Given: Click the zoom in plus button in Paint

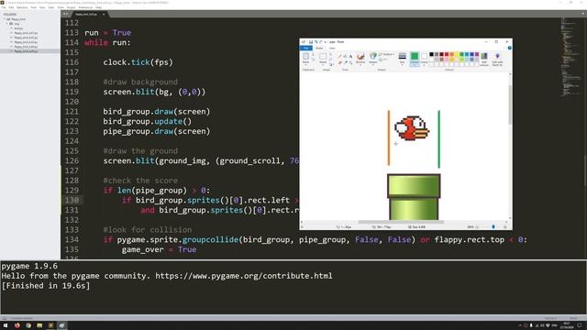Looking at the screenshot, I should pos(505,227).
